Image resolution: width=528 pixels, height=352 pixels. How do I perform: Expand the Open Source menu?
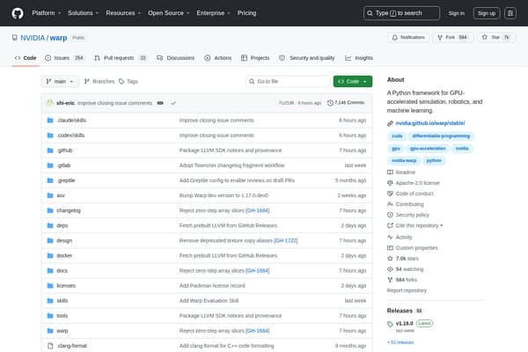click(168, 13)
